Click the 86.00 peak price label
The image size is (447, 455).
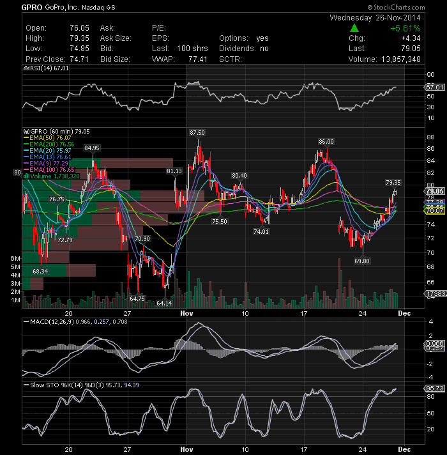coord(326,142)
